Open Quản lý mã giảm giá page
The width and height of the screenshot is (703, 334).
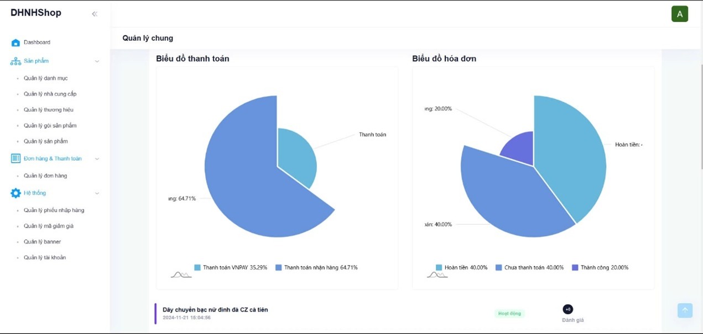click(48, 226)
